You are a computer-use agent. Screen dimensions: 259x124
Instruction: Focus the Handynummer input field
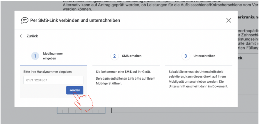pyautogui.click(x=53, y=80)
